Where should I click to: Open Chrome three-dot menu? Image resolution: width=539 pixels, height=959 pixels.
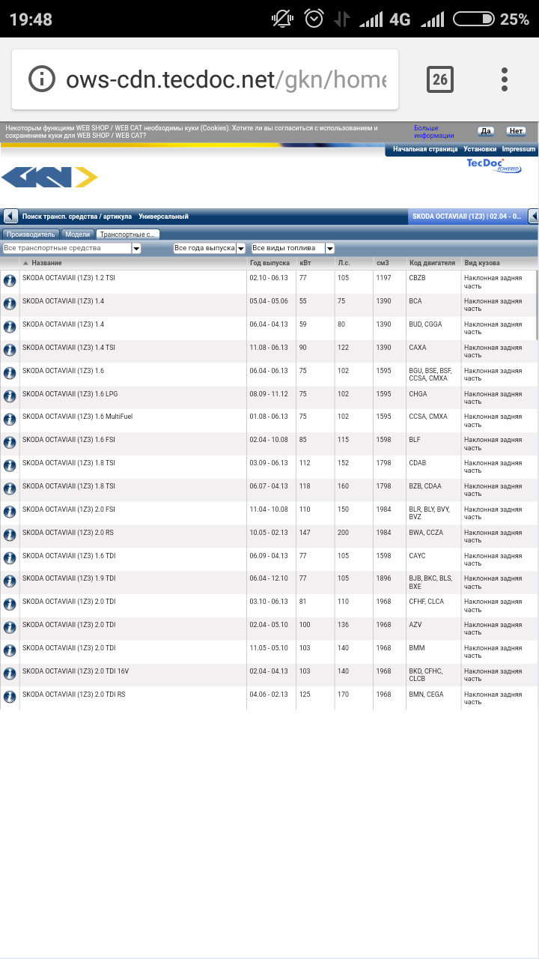[x=505, y=79]
